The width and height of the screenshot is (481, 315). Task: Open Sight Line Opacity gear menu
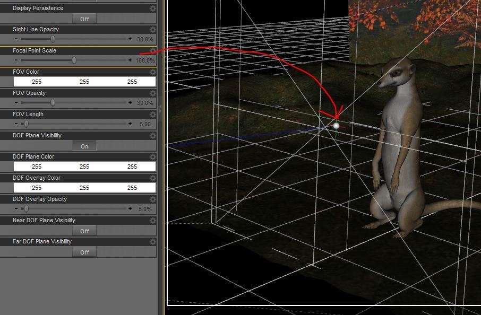pyautogui.click(x=152, y=29)
